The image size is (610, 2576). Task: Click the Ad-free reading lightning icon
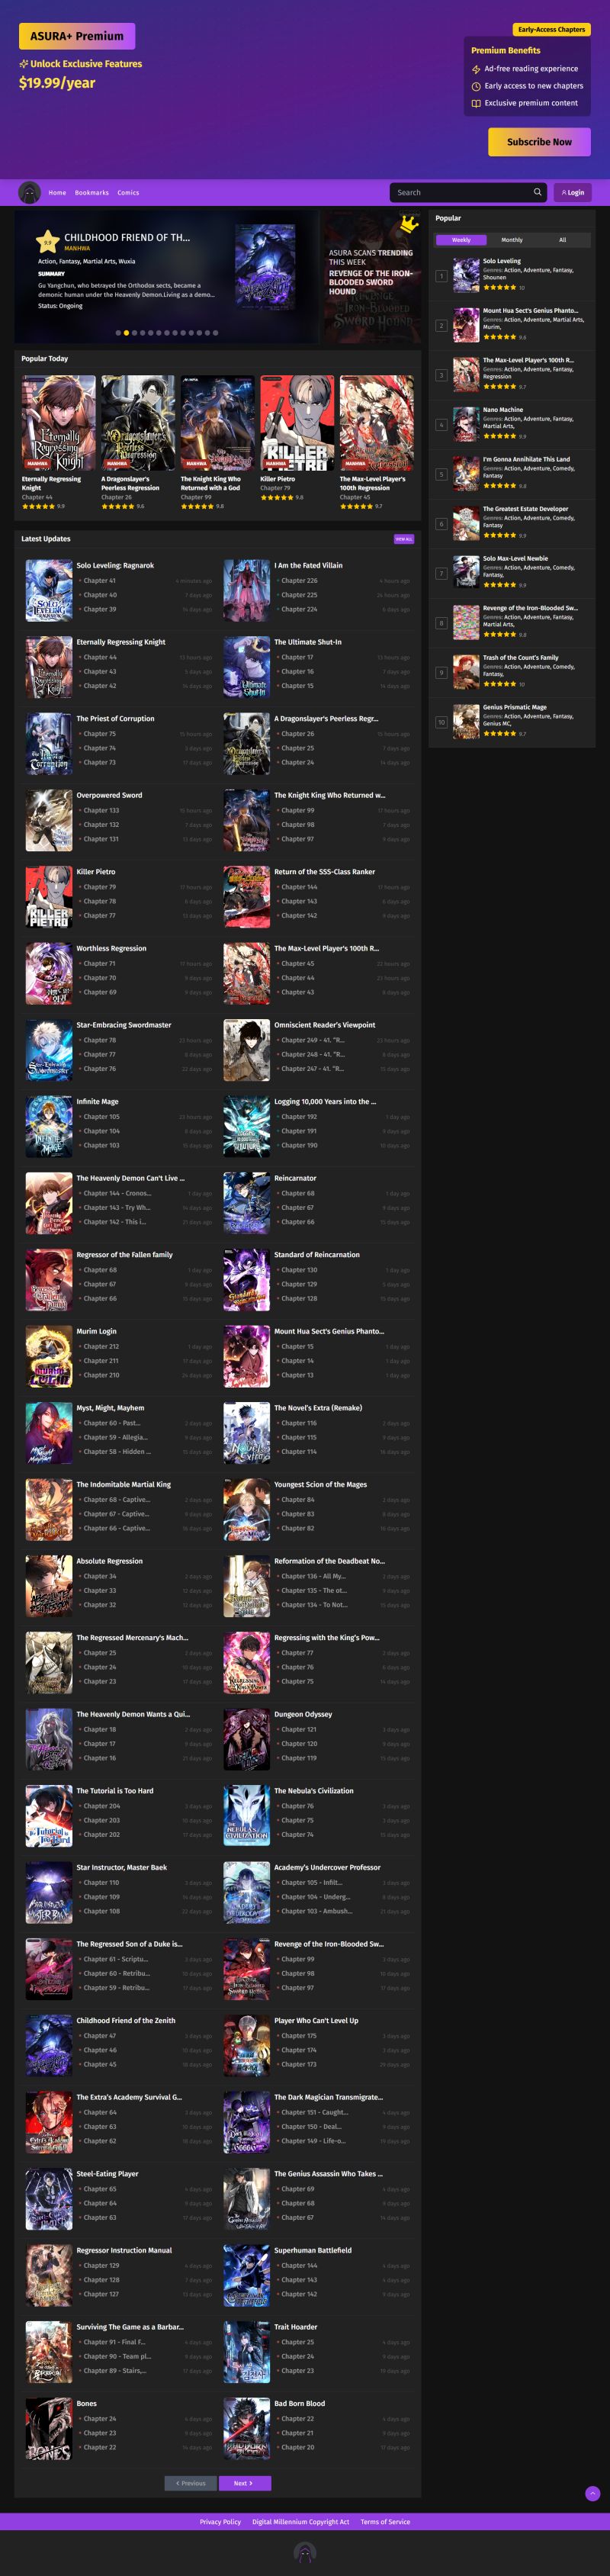(x=476, y=69)
